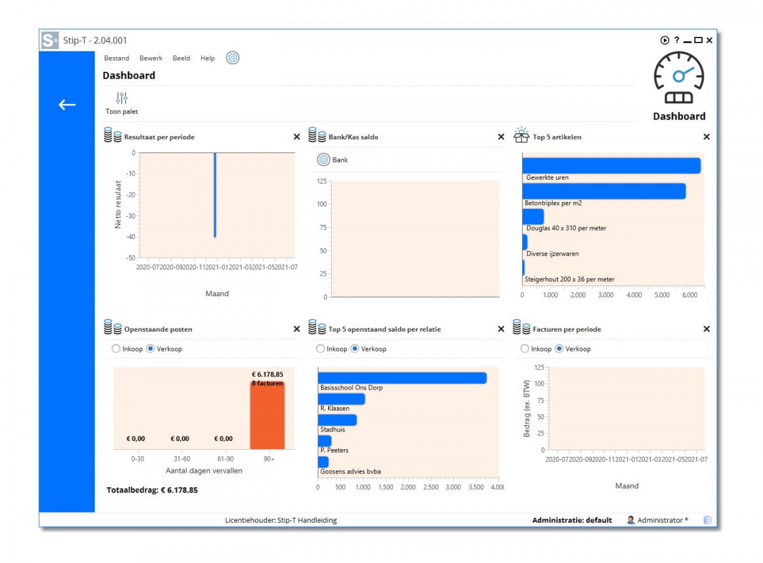Click the question mark help icon
763x563 pixels.
(x=677, y=40)
